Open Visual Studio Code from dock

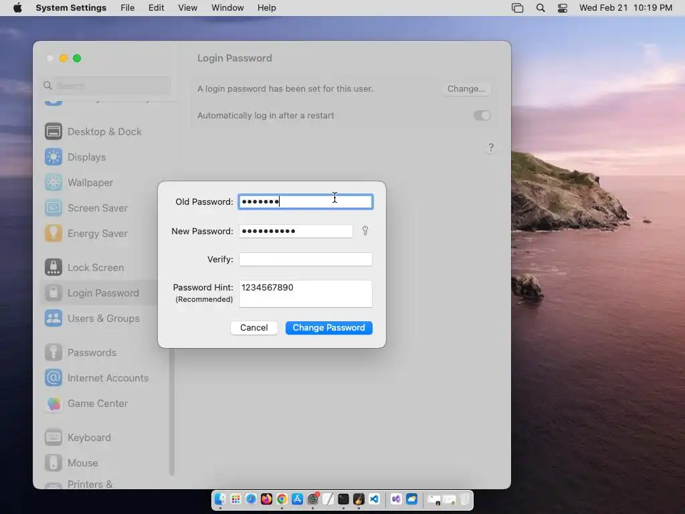(375, 499)
